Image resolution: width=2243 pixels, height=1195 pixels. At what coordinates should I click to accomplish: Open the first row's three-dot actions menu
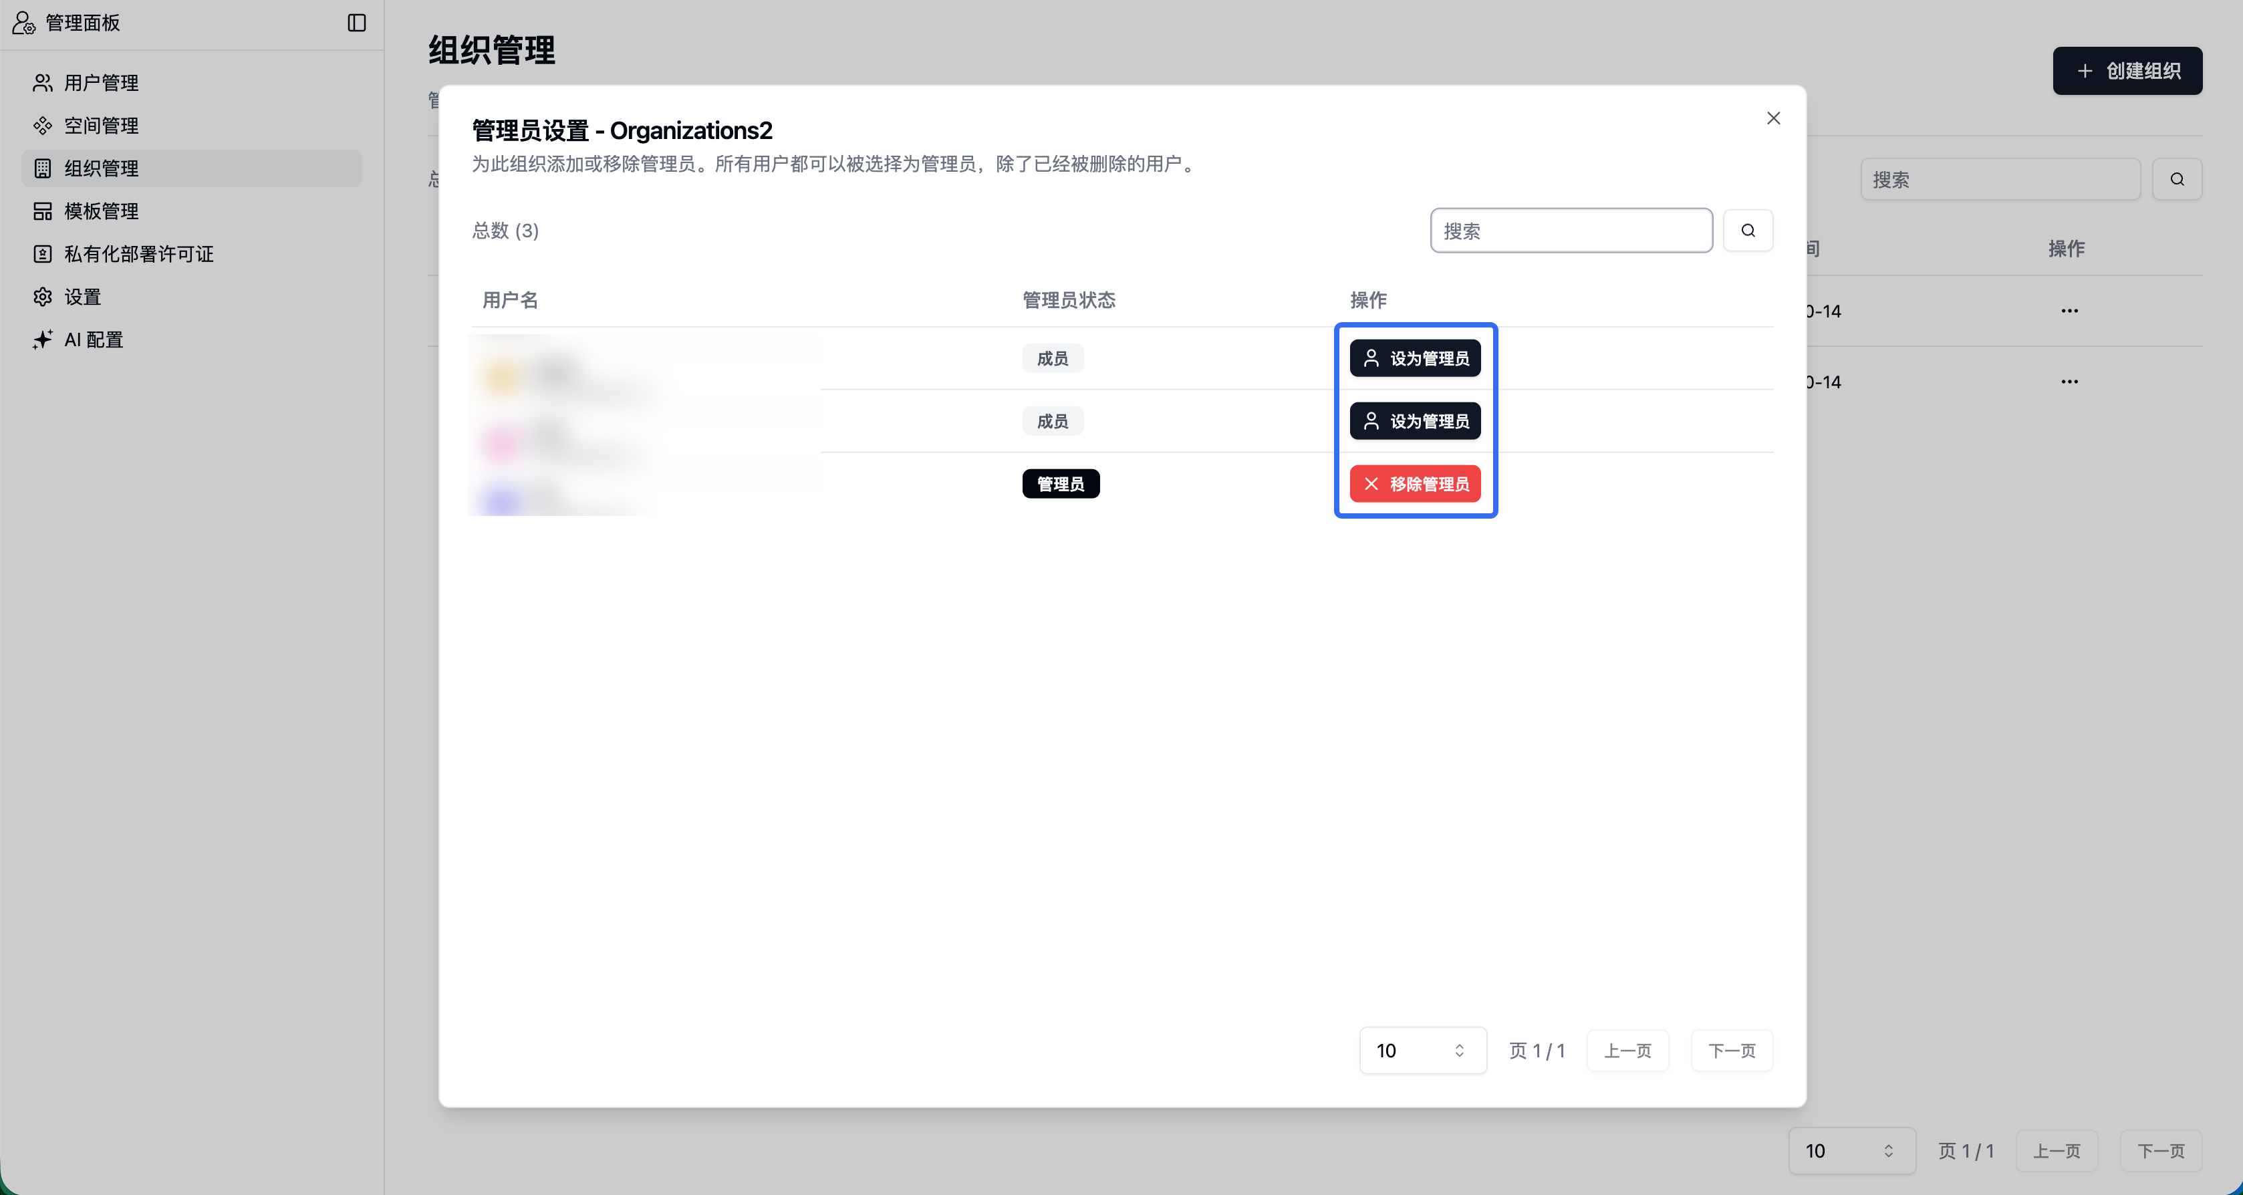pos(2069,311)
